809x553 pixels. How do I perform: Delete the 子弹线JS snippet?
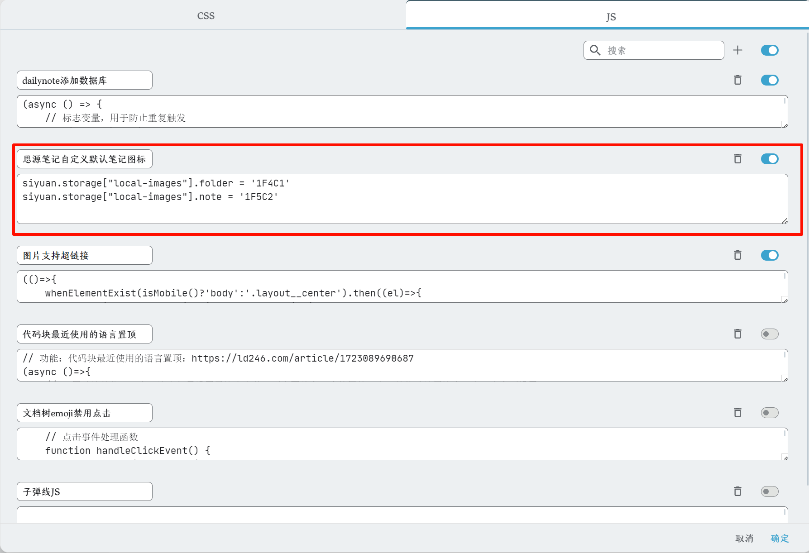pos(737,491)
